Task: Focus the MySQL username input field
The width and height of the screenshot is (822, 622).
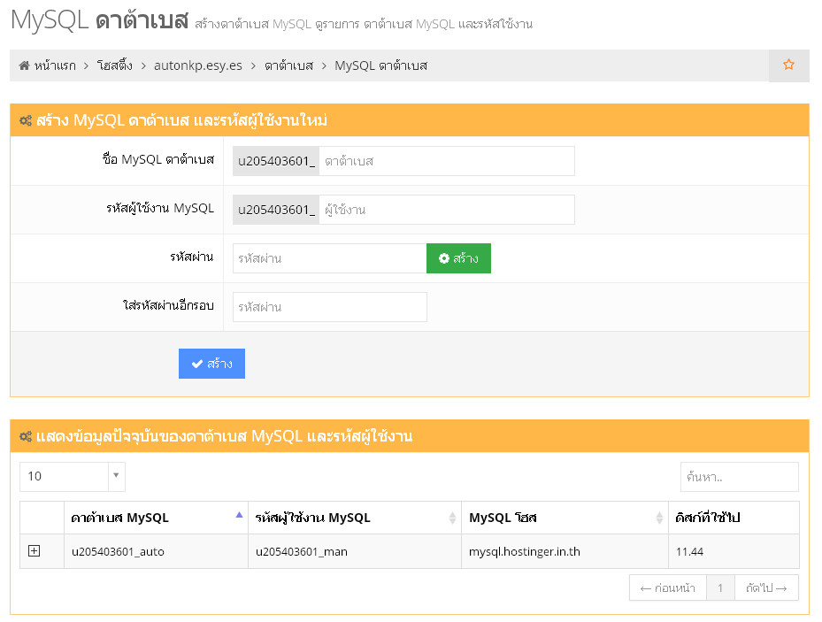Action: pos(446,210)
